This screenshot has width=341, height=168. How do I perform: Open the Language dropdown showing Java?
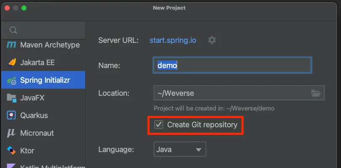click(x=180, y=149)
